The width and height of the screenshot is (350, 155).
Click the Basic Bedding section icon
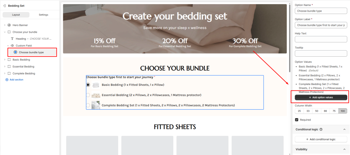point(9,60)
